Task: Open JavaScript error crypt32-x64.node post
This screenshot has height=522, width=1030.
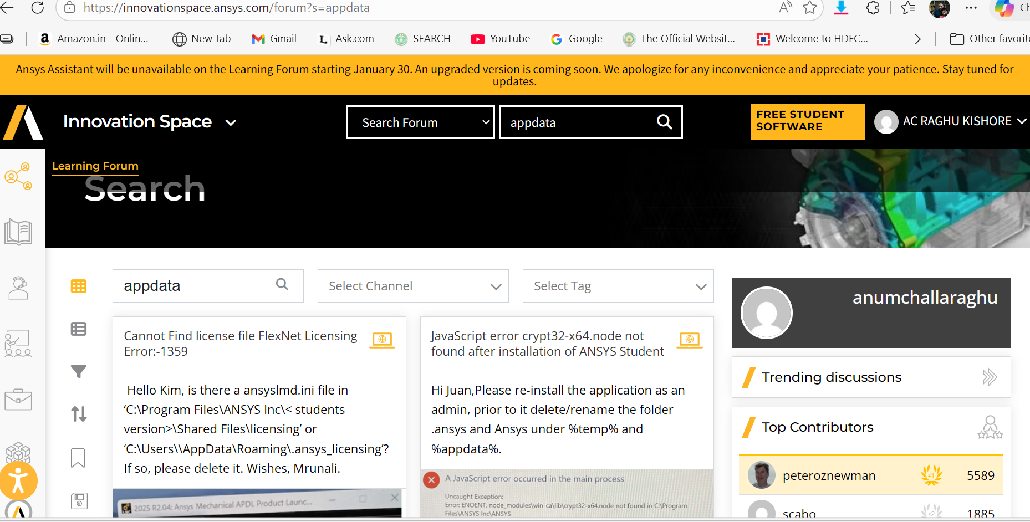Action: (548, 344)
